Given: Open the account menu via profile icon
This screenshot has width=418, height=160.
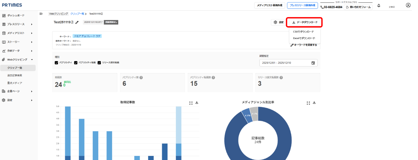Looking at the screenshot, I should click(x=408, y=5).
